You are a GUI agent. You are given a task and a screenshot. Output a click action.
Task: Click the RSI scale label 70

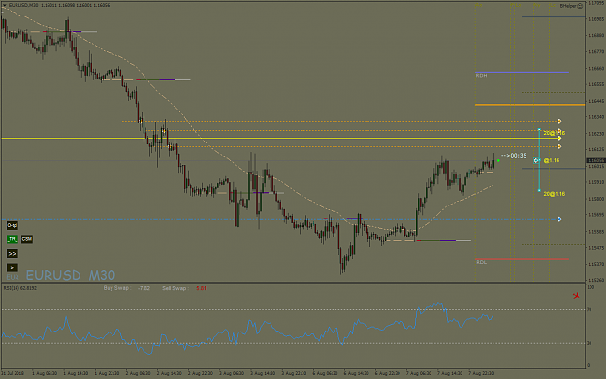point(589,310)
